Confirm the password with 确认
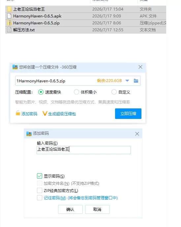The height and width of the screenshot is (227, 181). [x=70, y=209]
